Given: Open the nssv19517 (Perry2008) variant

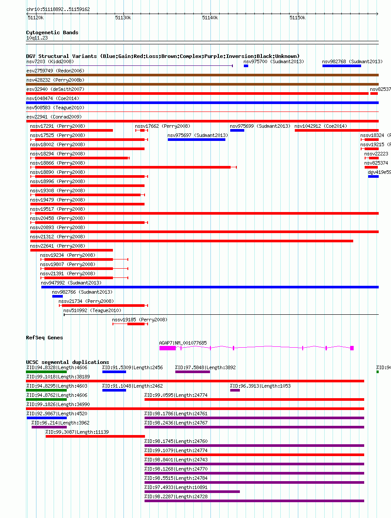Looking at the screenshot, I should [x=204, y=214].
